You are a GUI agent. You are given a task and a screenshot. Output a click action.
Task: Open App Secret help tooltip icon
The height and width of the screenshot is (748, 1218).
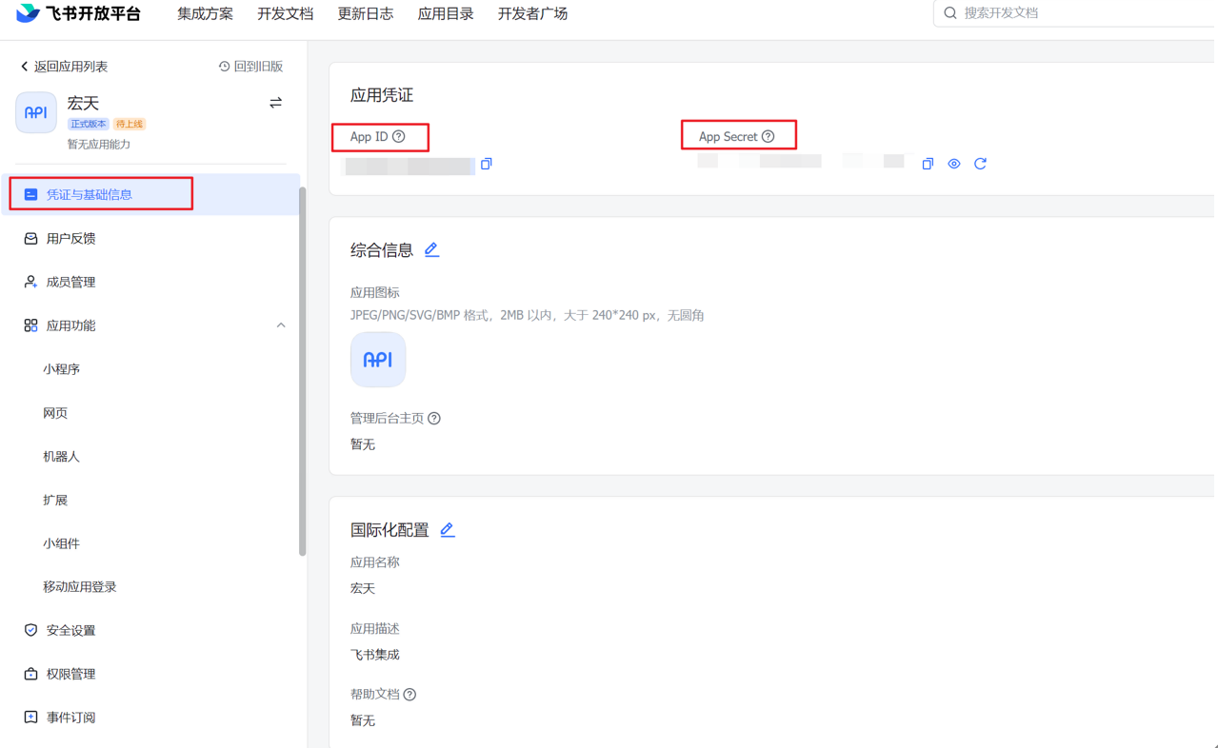click(x=769, y=137)
